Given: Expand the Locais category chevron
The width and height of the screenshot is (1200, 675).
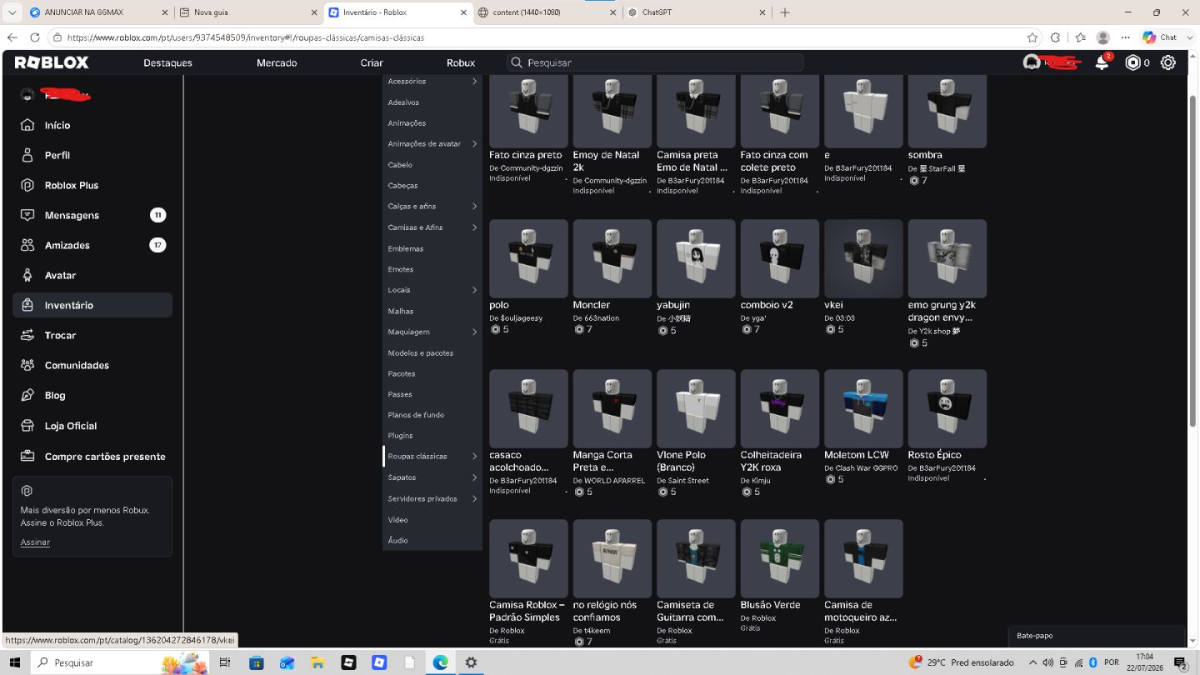Looking at the screenshot, I should [x=474, y=290].
